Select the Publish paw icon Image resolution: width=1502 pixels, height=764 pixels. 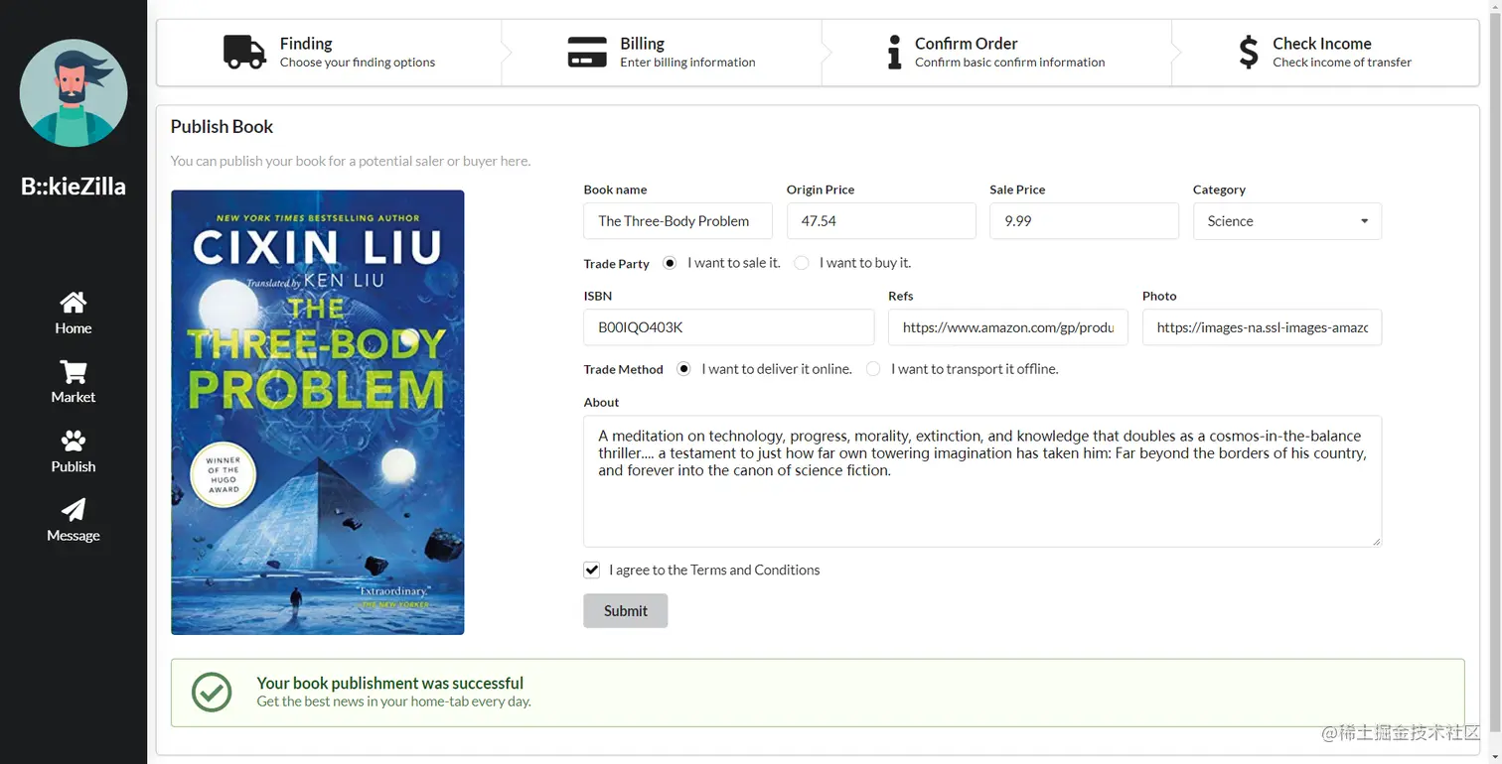point(74,442)
